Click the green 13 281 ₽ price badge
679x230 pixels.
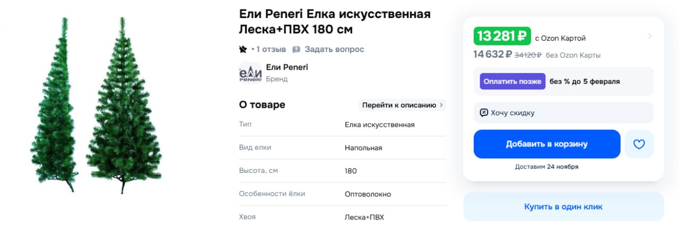(502, 36)
